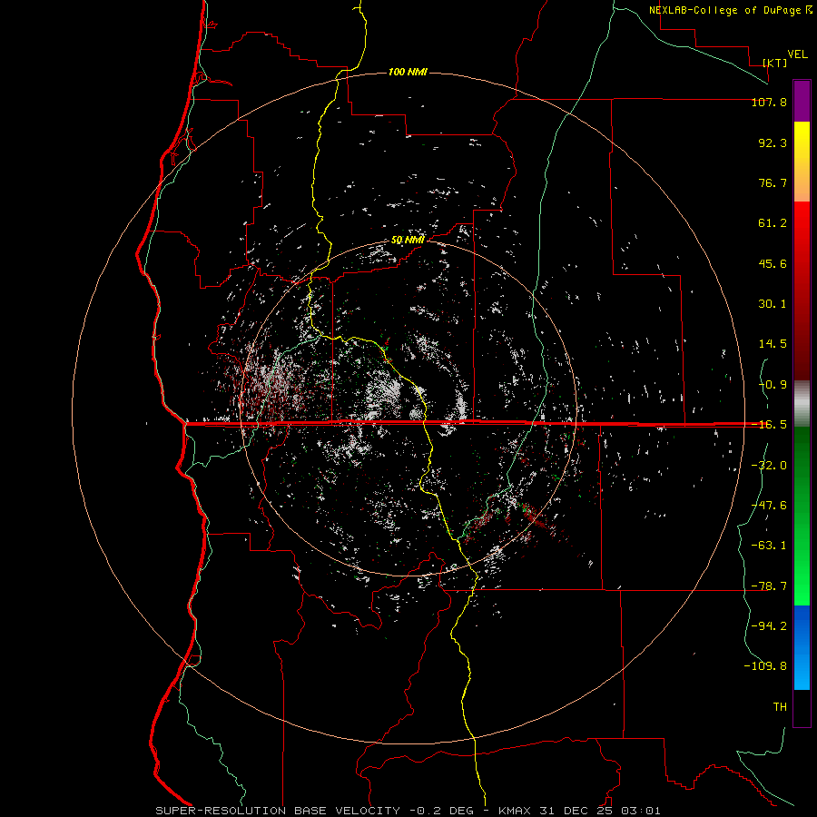Click the 14.5 velocity scale value
This screenshot has height=817, width=817.
pos(773,344)
